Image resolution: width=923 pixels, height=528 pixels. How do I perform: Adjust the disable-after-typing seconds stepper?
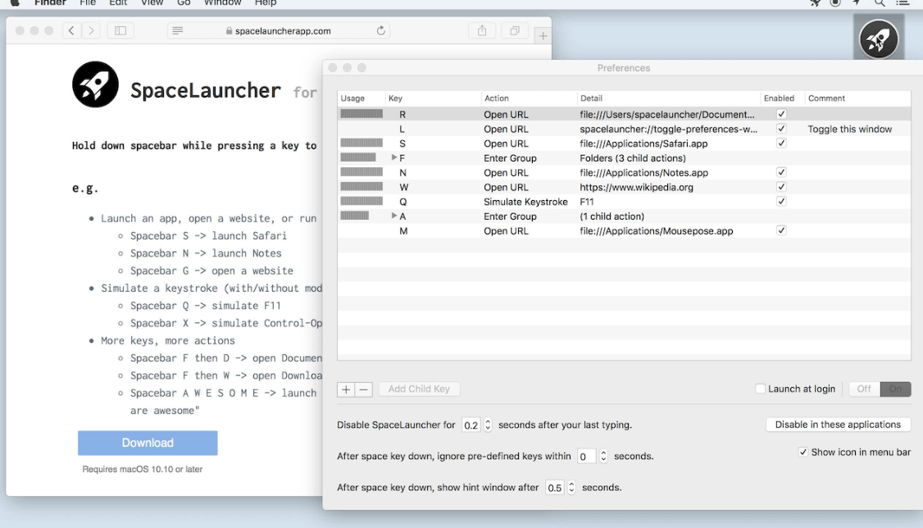488,425
